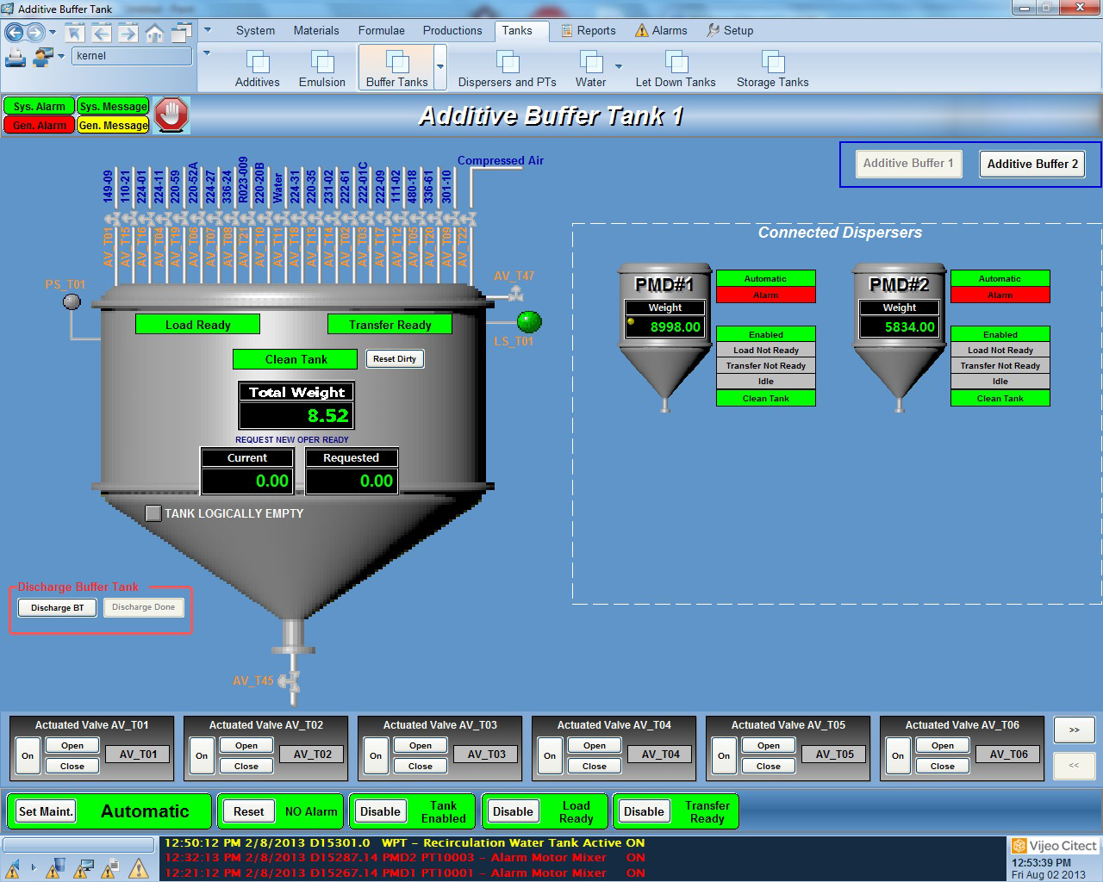Click the red stop hand icon
This screenshot has width=1103, height=882.
[171, 115]
